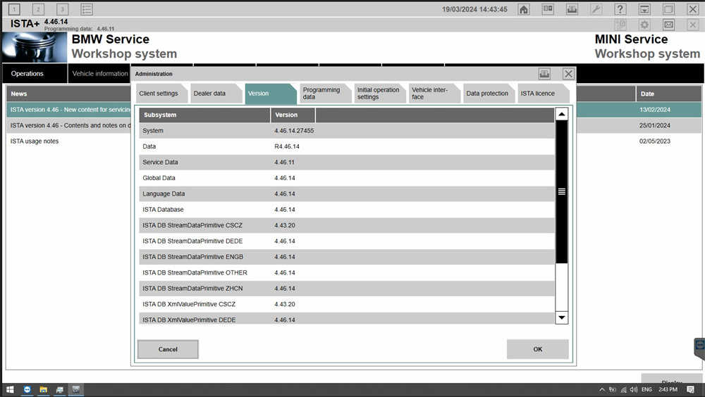Image resolution: width=705 pixels, height=397 pixels.
Task: Show hidden system tray icons
Action: [601, 389]
